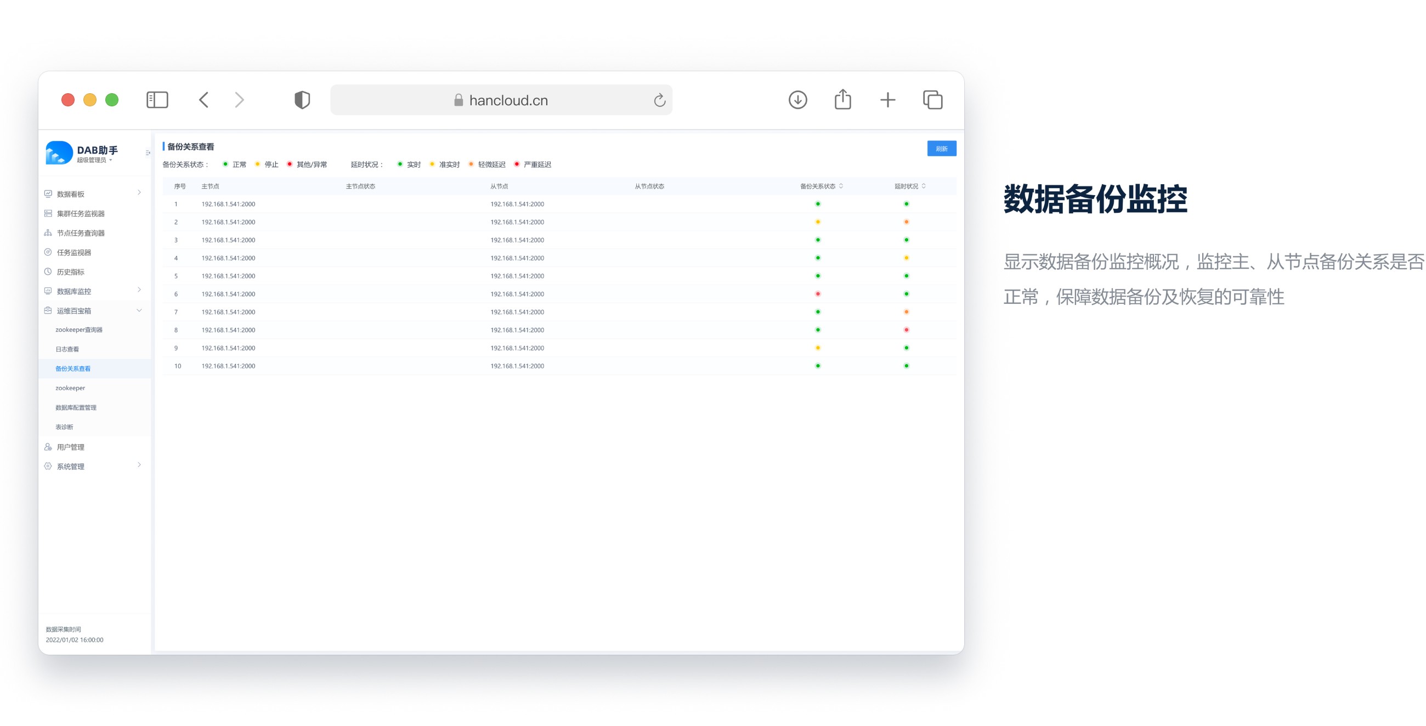Select zookeeper查询器 menu item
This screenshot has height=726, width=1426.
78,330
